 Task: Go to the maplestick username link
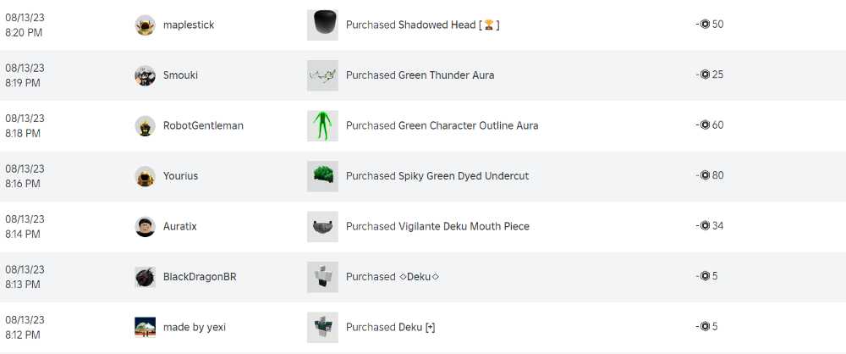[189, 25]
